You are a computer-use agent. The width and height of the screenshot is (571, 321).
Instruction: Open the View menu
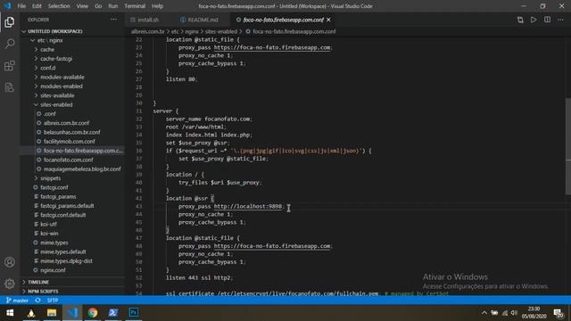coord(82,6)
